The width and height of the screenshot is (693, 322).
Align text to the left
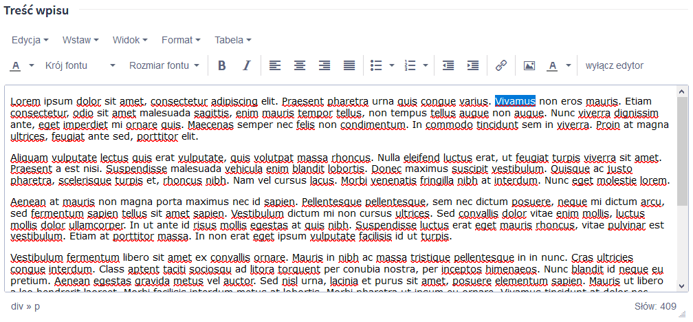(275, 66)
